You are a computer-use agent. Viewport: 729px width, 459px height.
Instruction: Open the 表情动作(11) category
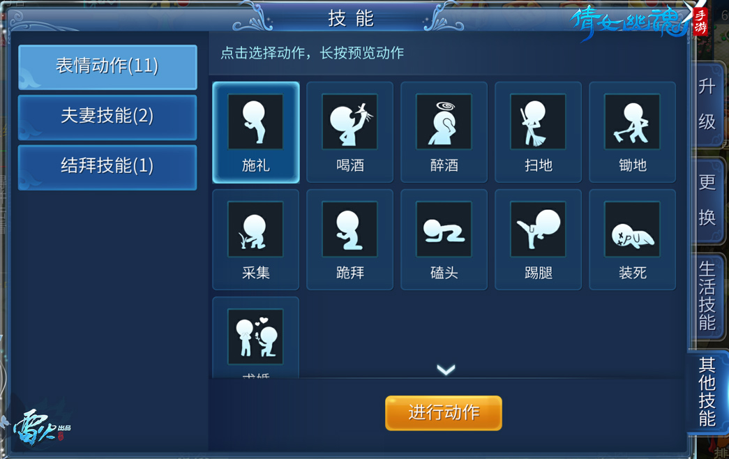pos(107,67)
